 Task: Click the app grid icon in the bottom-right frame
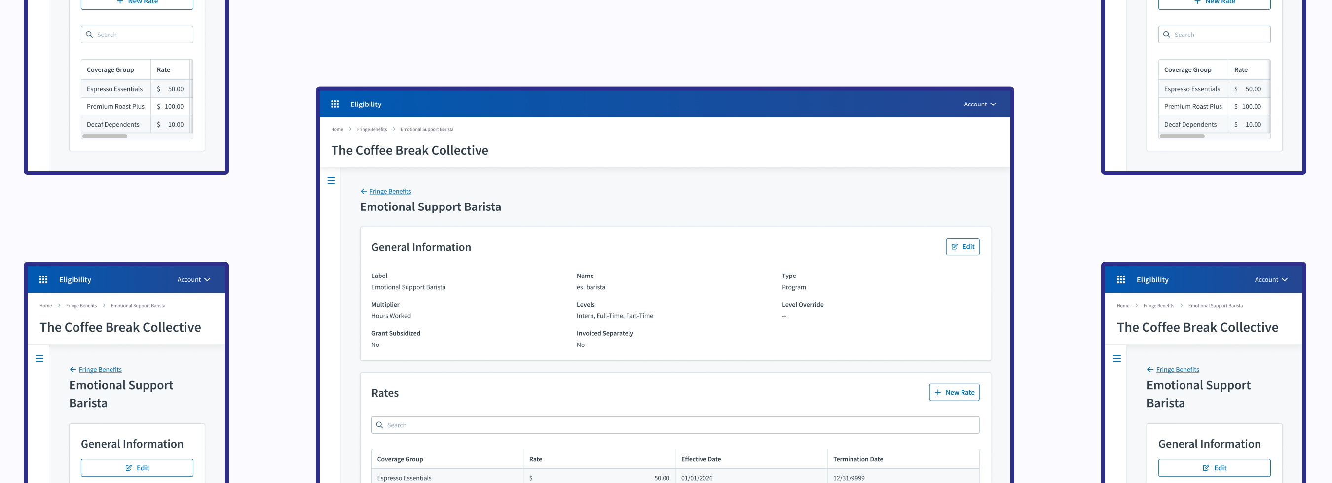(x=1120, y=279)
